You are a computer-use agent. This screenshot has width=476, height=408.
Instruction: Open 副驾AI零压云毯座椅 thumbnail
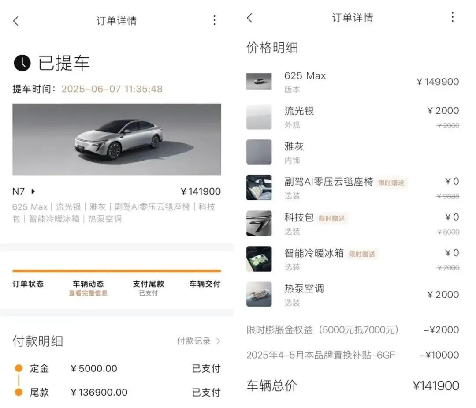[x=259, y=187]
